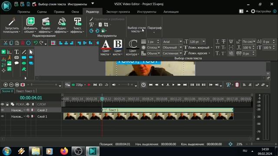Toggle visibility eye for Слой 2
This screenshot has height=156, width=278.
click(3, 110)
